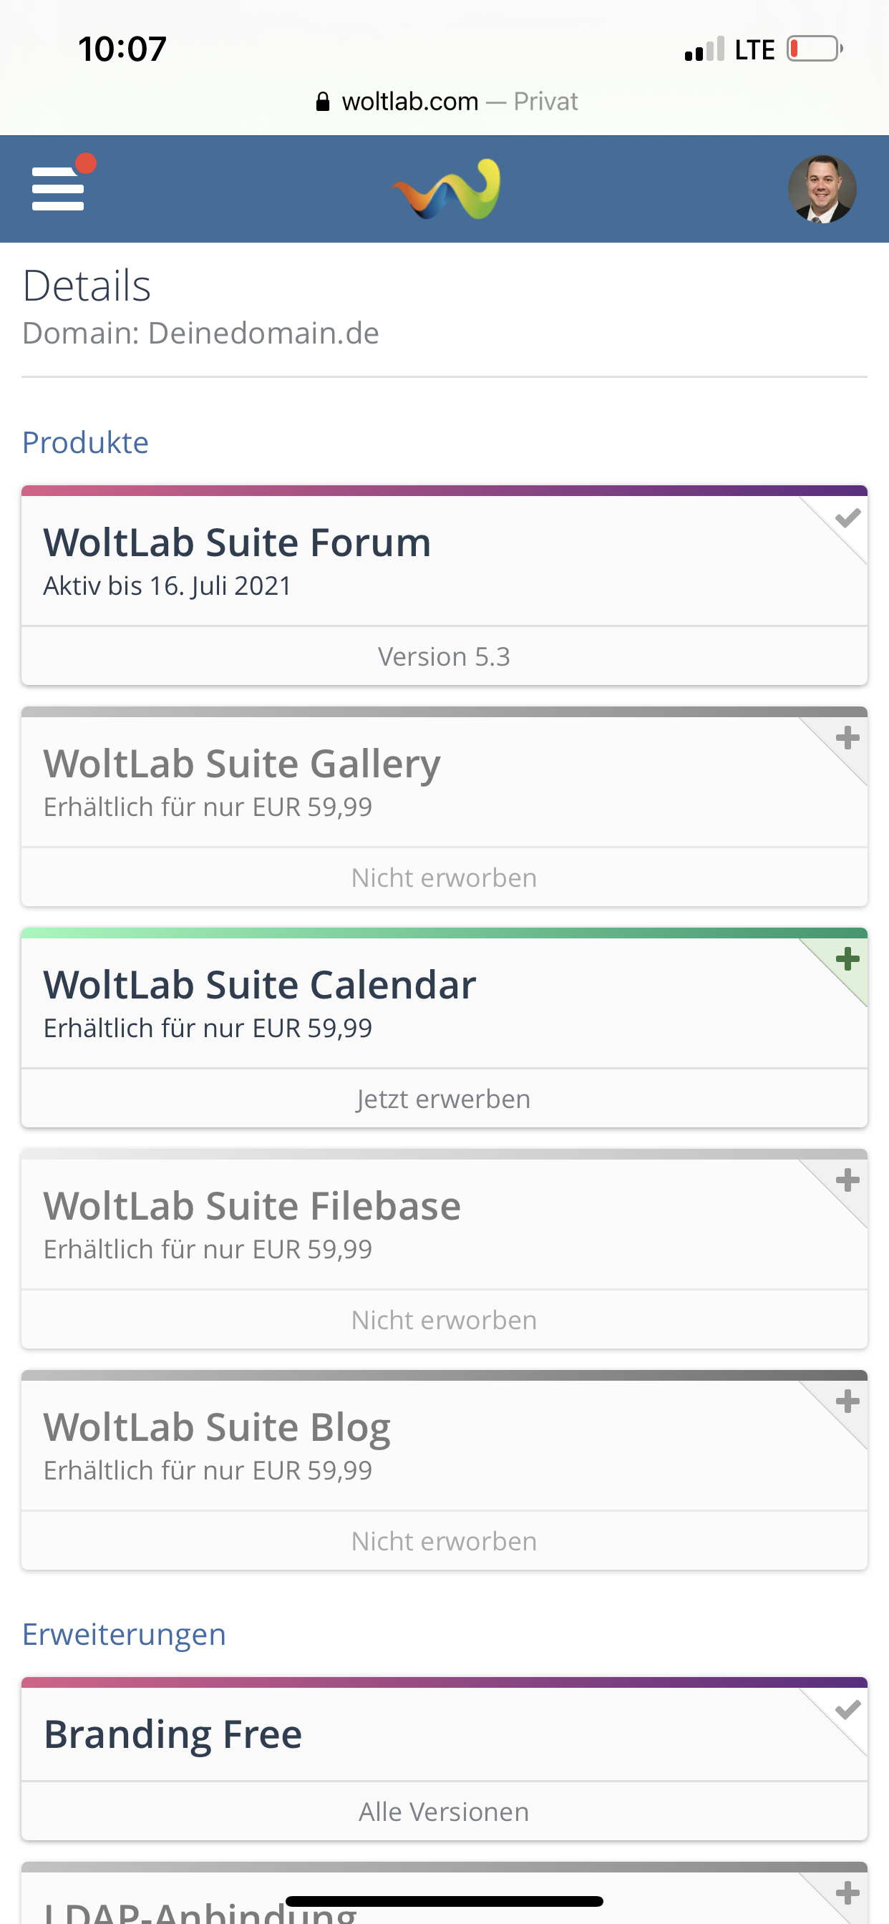Open the user profile avatar
Image resolution: width=889 pixels, height=1924 pixels.
pos(822,189)
